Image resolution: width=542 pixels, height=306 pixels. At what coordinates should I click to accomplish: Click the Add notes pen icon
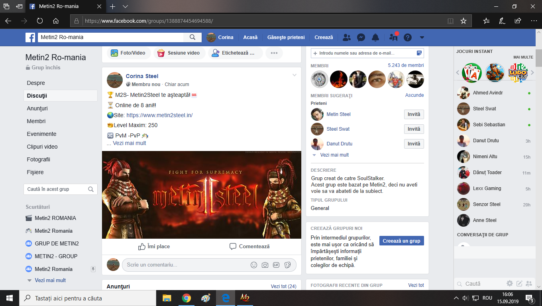click(x=502, y=21)
